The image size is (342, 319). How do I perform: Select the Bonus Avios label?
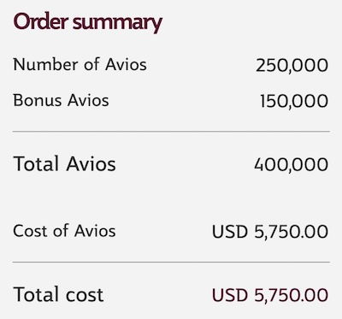point(61,100)
